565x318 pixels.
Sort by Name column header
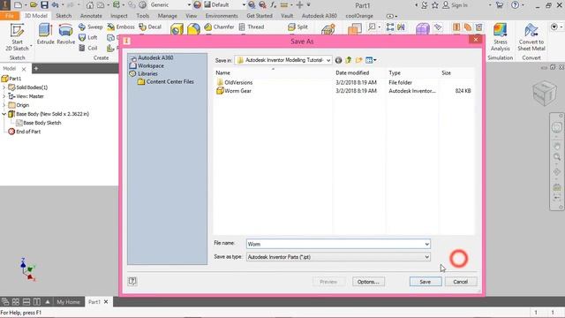pos(222,72)
